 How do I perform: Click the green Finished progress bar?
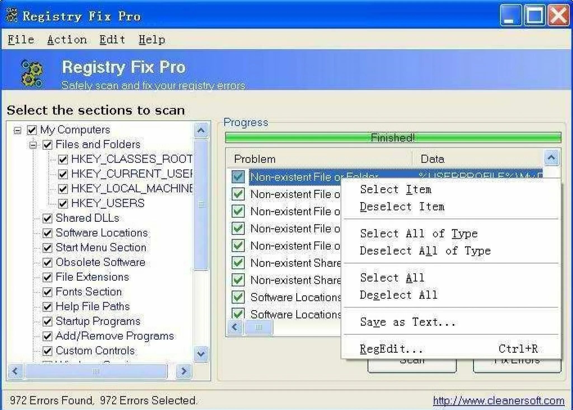(393, 138)
